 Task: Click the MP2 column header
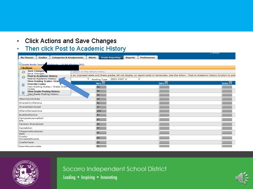[x=161, y=83]
